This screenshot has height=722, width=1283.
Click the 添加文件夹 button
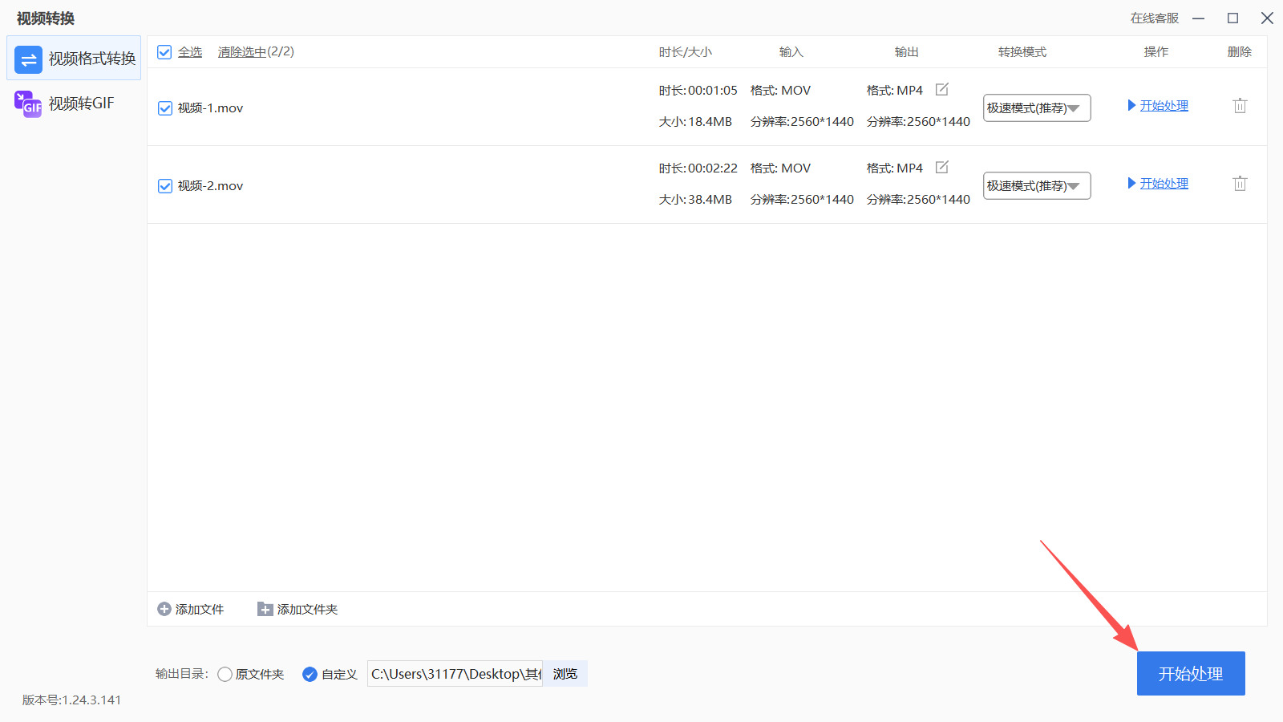click(297, 610)
